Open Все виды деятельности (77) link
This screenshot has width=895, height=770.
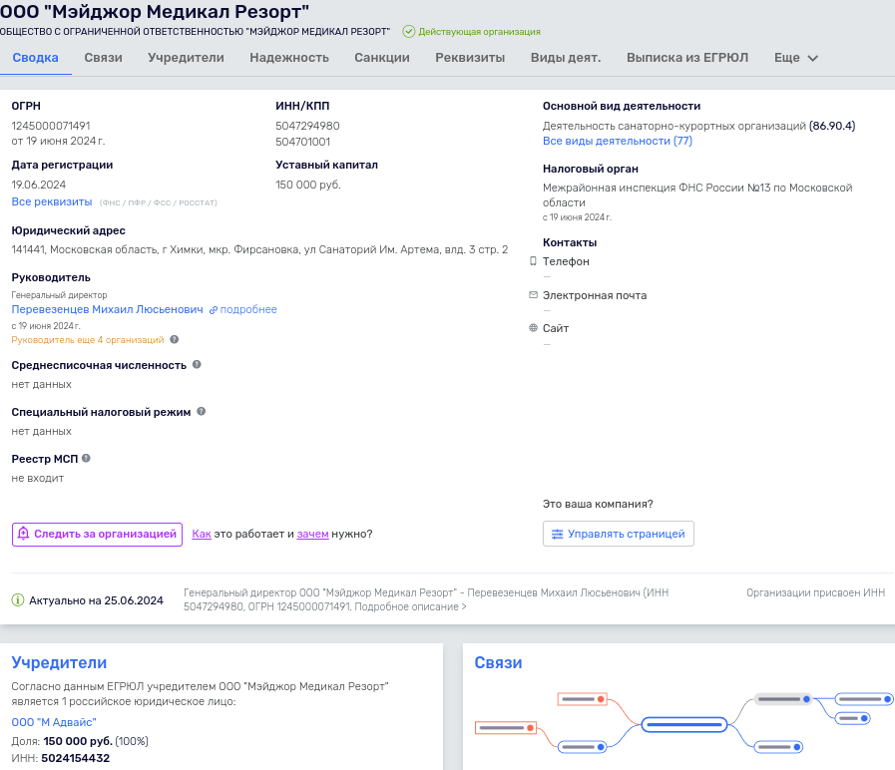(x=618, y=141)
